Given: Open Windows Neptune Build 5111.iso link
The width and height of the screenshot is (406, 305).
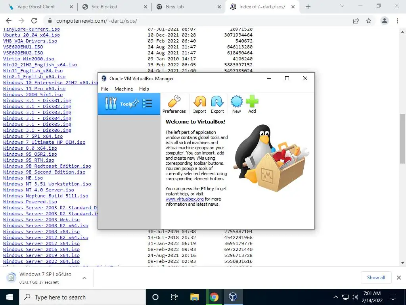Looking at the screenshot, I should point(46,196).
